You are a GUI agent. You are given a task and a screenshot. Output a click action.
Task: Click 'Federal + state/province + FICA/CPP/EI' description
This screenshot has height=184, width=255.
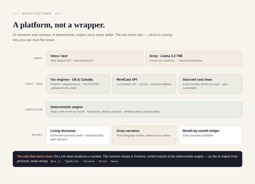pos(76,86)
